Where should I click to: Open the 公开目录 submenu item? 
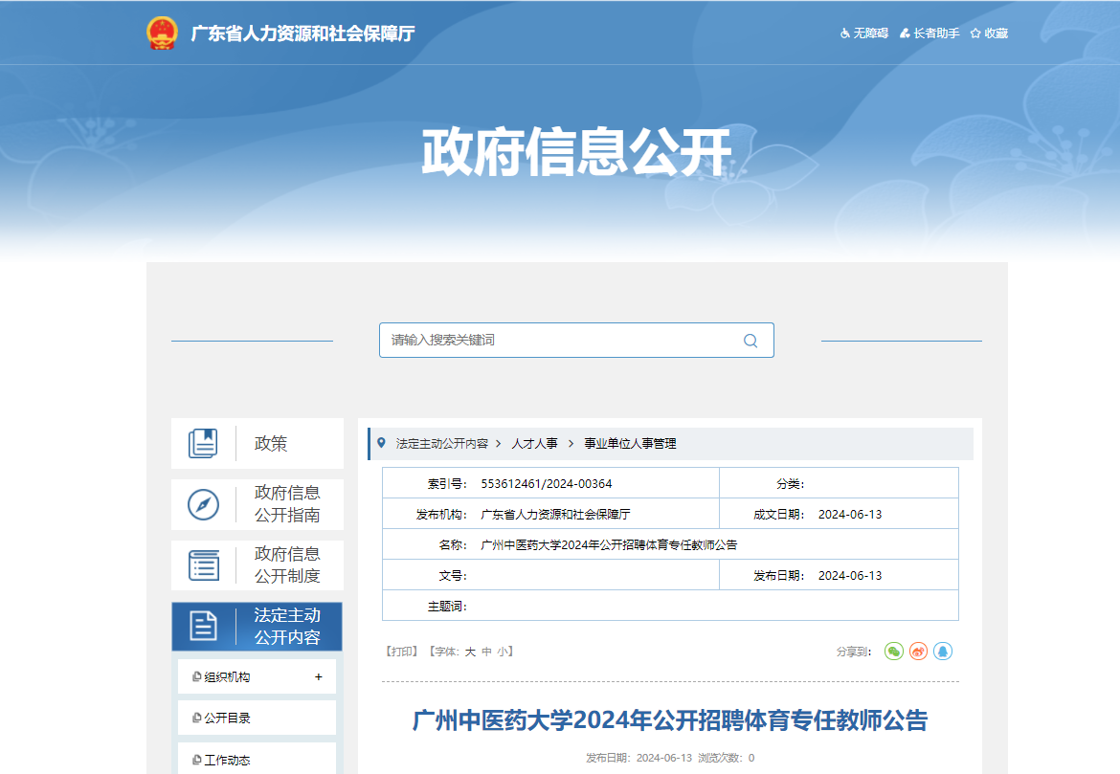tap(258, 719)
